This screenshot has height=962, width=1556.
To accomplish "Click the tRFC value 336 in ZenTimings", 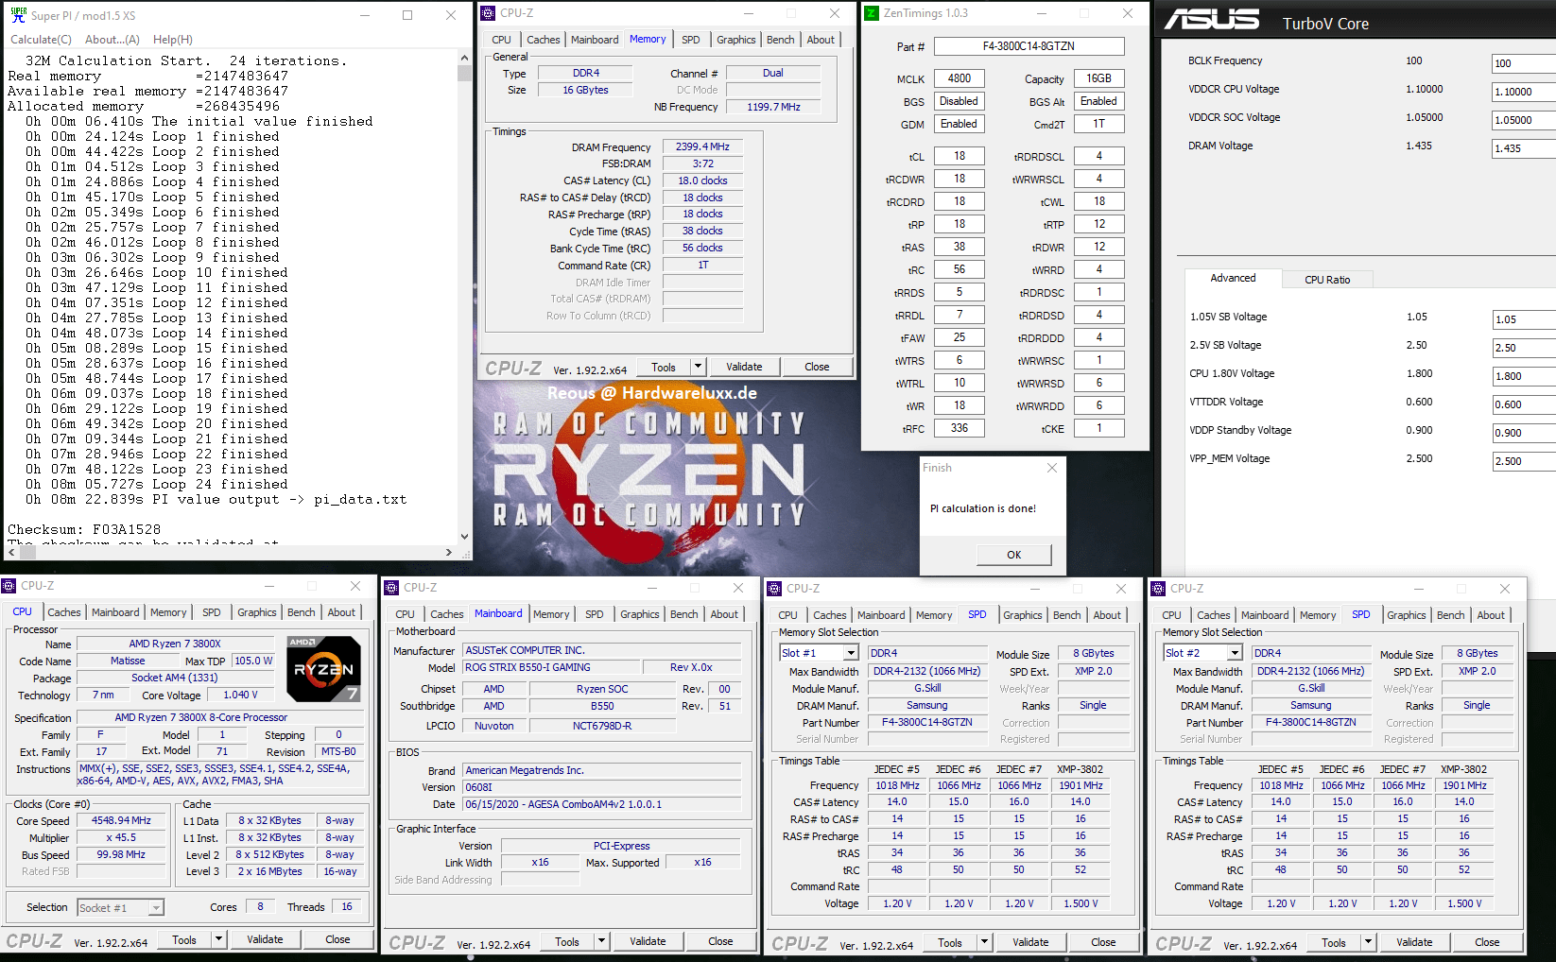I will click(959, 428).
